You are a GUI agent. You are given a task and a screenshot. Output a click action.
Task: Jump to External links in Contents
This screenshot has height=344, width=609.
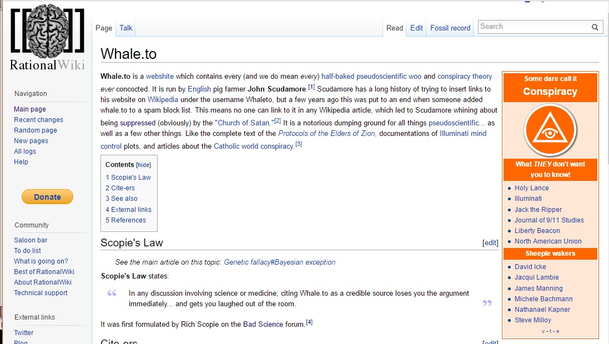[129, 209]
